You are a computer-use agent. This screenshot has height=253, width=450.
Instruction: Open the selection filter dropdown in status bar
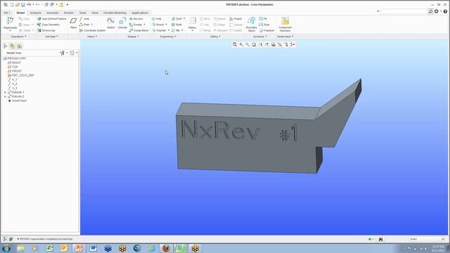(427, 239)
